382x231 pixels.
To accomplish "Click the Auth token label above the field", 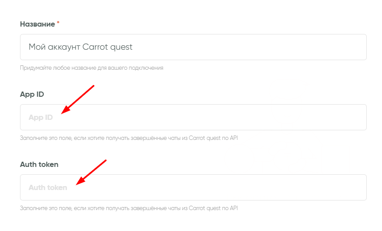I will tap(39, 164).
